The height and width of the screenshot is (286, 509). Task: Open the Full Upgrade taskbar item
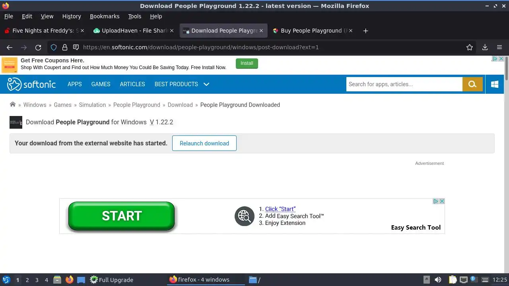[x=111, y=280]
